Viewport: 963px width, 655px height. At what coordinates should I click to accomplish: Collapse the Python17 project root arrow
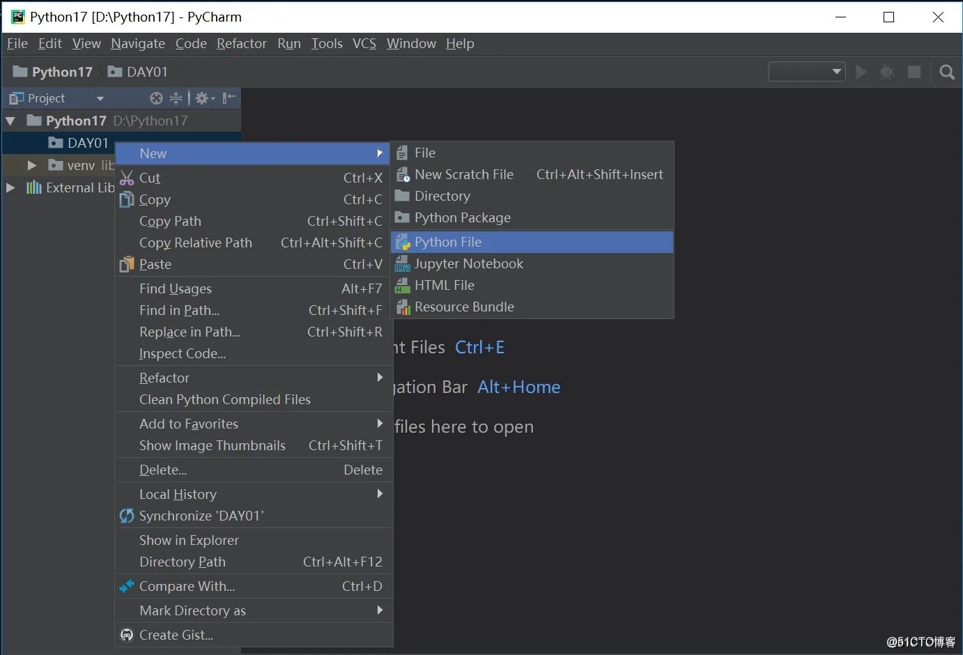pyautogui.click(x=10, y=121)
